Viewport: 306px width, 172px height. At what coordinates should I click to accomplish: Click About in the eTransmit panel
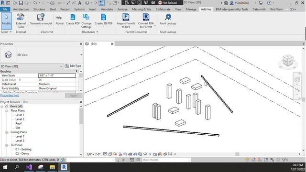coord(59,23)
